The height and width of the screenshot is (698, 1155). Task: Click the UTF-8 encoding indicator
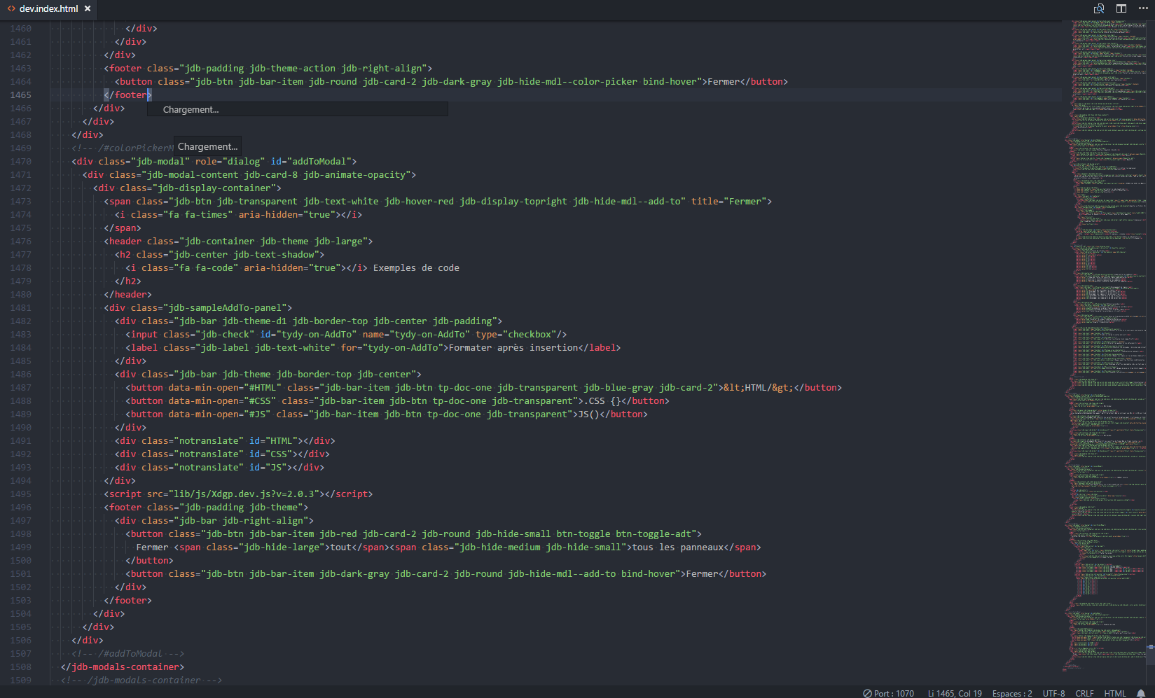1053,693
